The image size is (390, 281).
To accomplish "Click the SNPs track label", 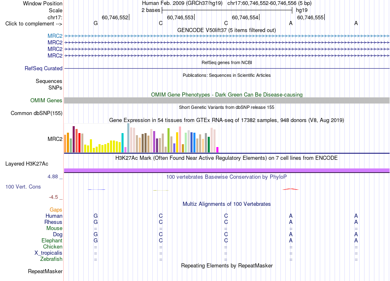I will click(55, 88).
